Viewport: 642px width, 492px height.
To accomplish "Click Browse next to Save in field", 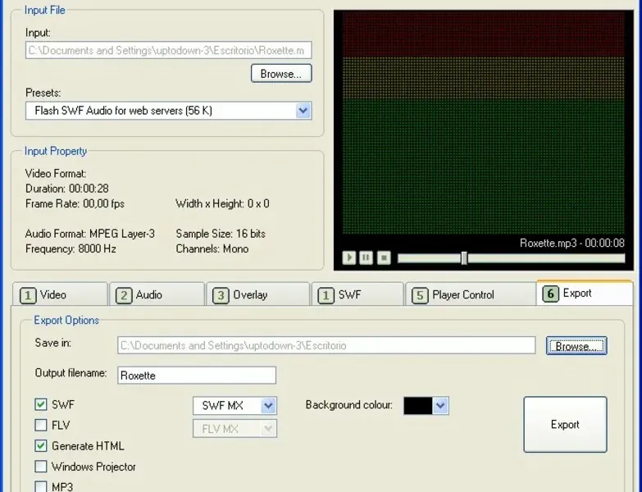I will 576,346.
